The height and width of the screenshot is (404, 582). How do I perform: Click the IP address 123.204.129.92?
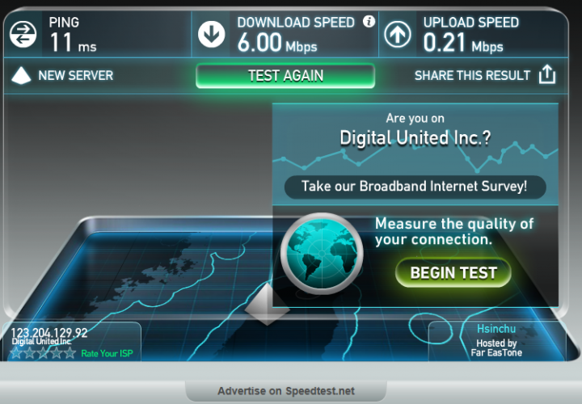pos(49,332)
